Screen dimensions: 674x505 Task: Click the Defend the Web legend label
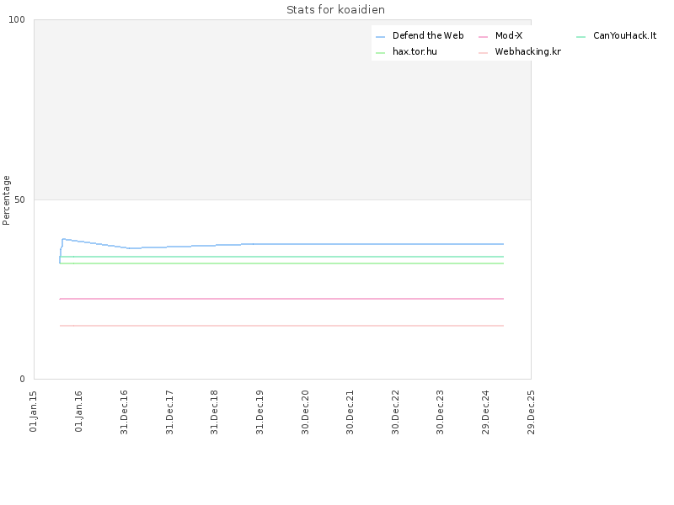pos(428,35)
